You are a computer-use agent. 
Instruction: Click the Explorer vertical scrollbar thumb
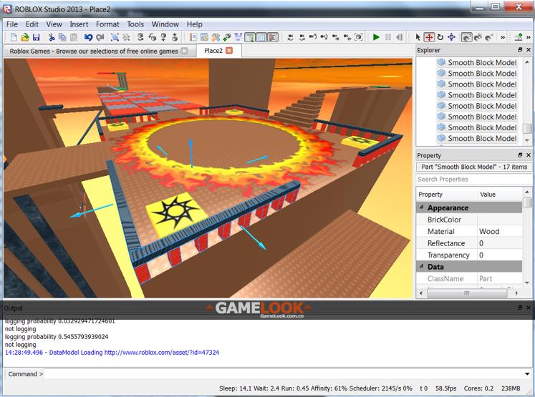point(527,129)
